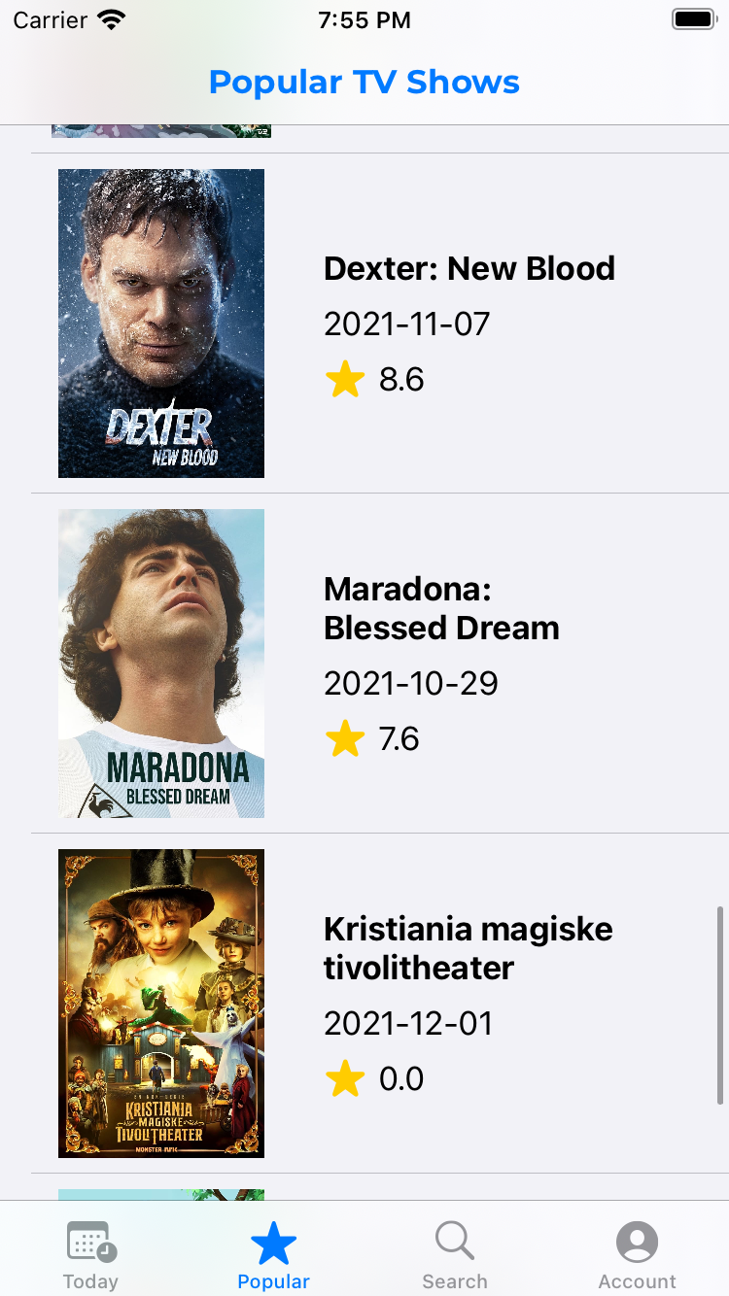Click the Popular TV Shows header title
Screen dimensions: 729x1296
click(364, 82)
